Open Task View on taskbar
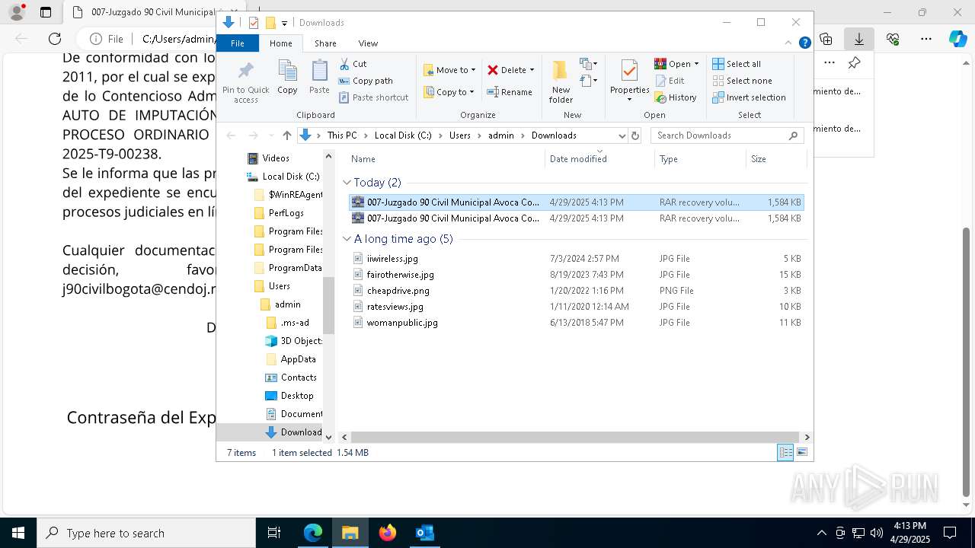 point(274,533)
